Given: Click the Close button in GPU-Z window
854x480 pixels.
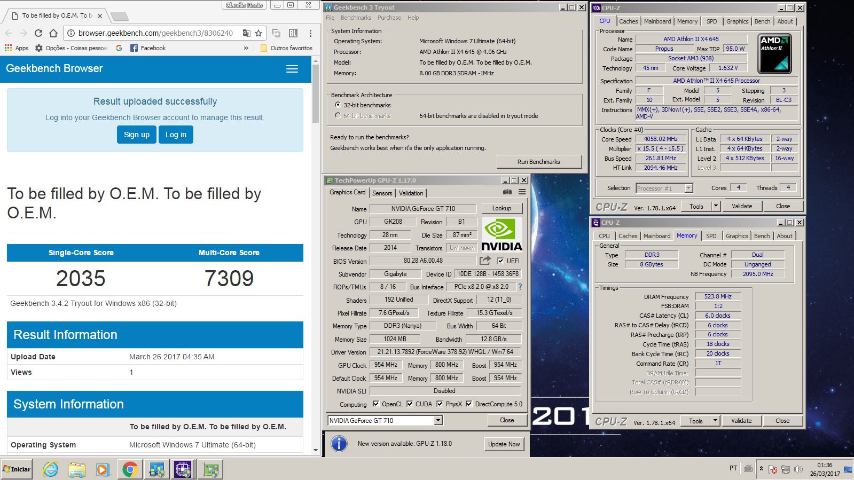Looking at the screenshot, I should (507, 420).
